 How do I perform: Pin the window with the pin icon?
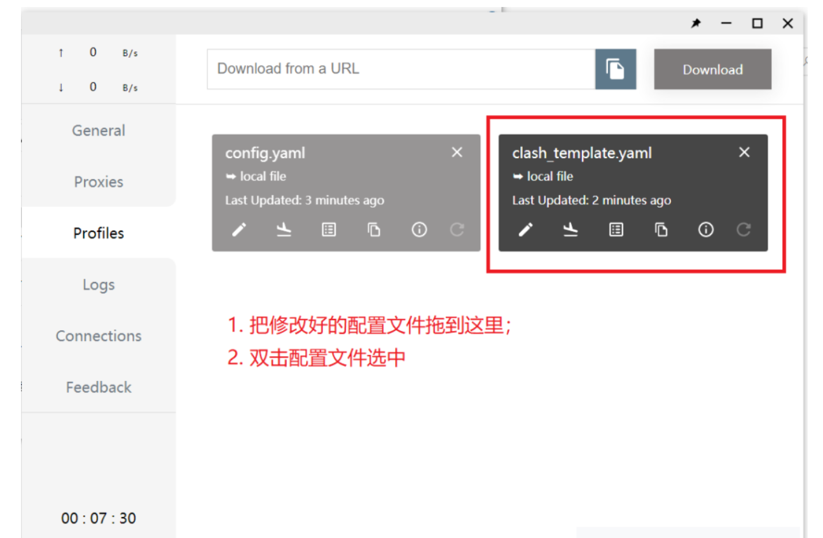click(x=696, y=24)
